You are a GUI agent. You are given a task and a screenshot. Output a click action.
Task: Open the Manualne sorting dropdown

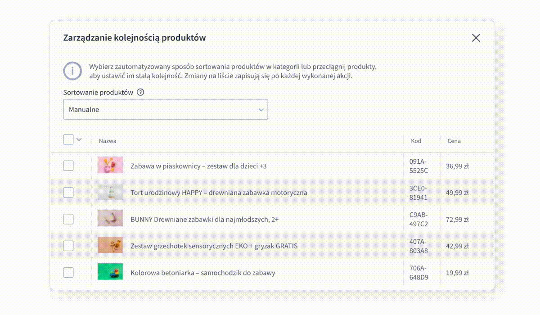coord(165,109)
